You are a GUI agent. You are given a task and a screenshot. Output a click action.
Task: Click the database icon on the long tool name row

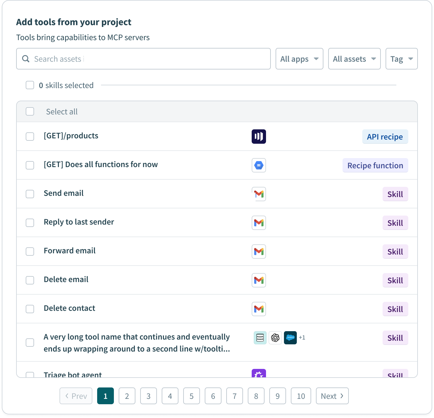click(x=260, y=338)
